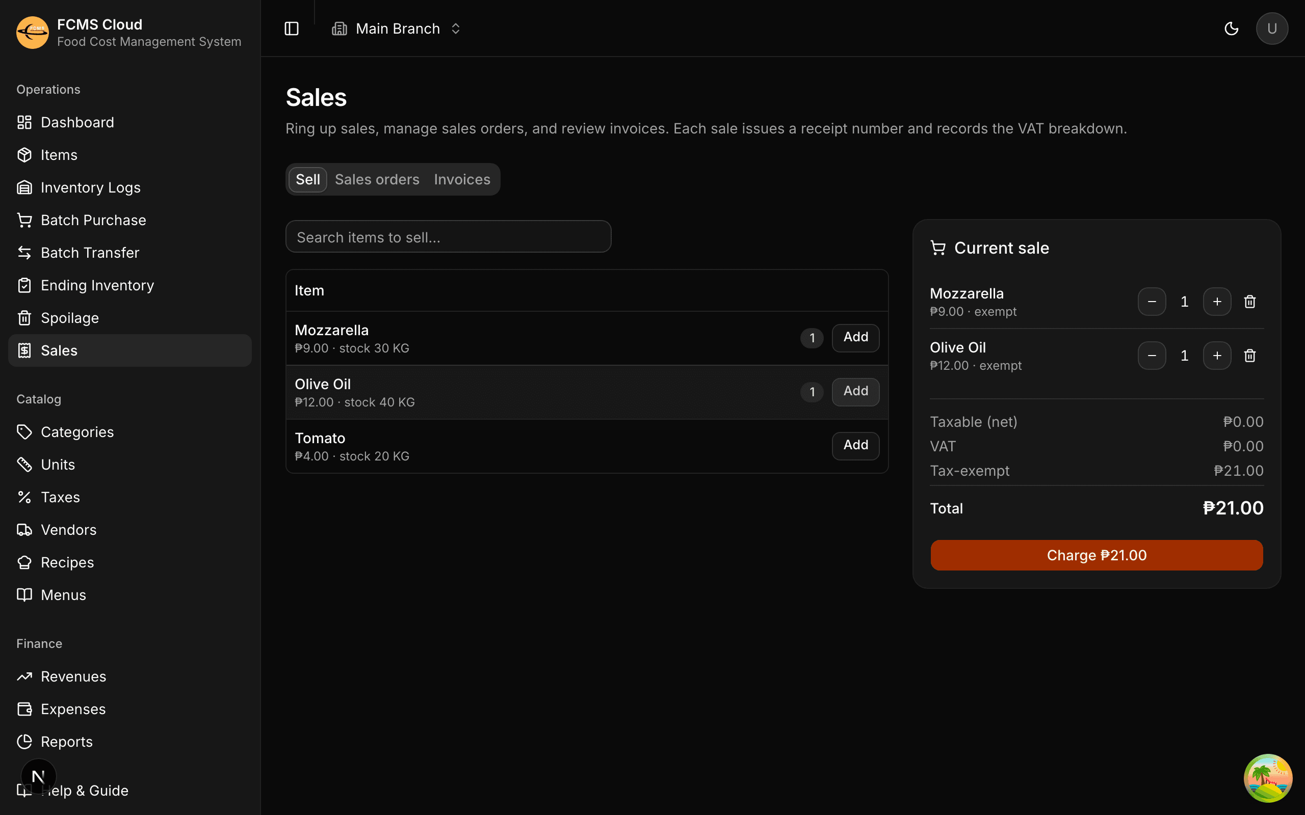This screenshot has height=815, width=1305.
Task: Click the FCMS Cloud logo
Action: (32, 32)
